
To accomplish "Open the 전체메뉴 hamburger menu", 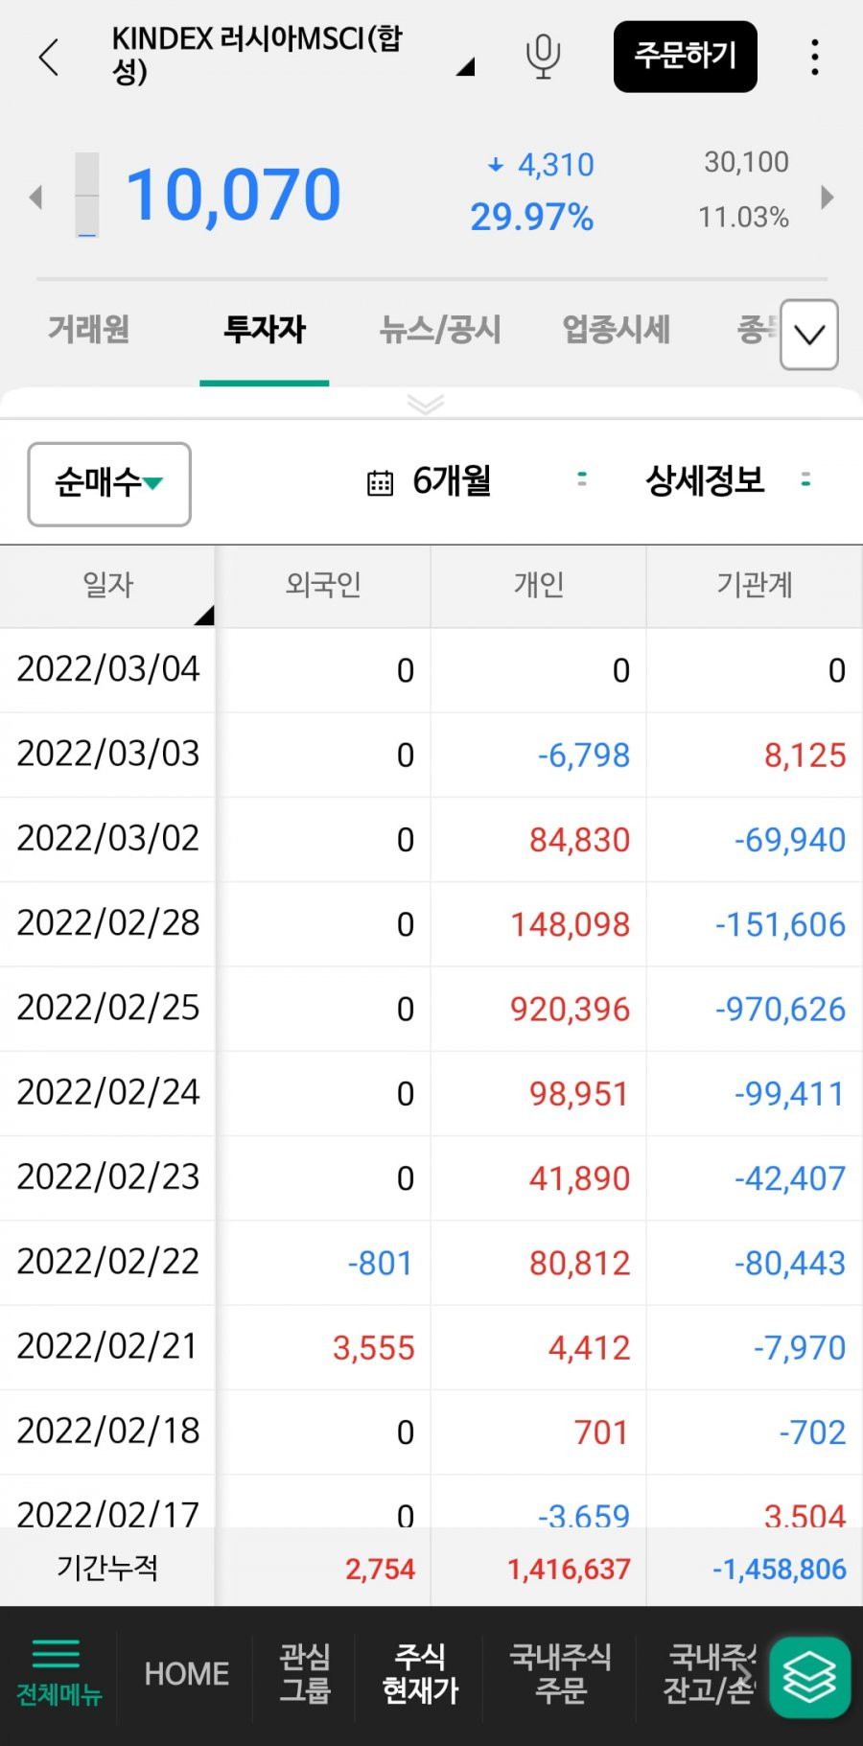I will pos(58,1673).
